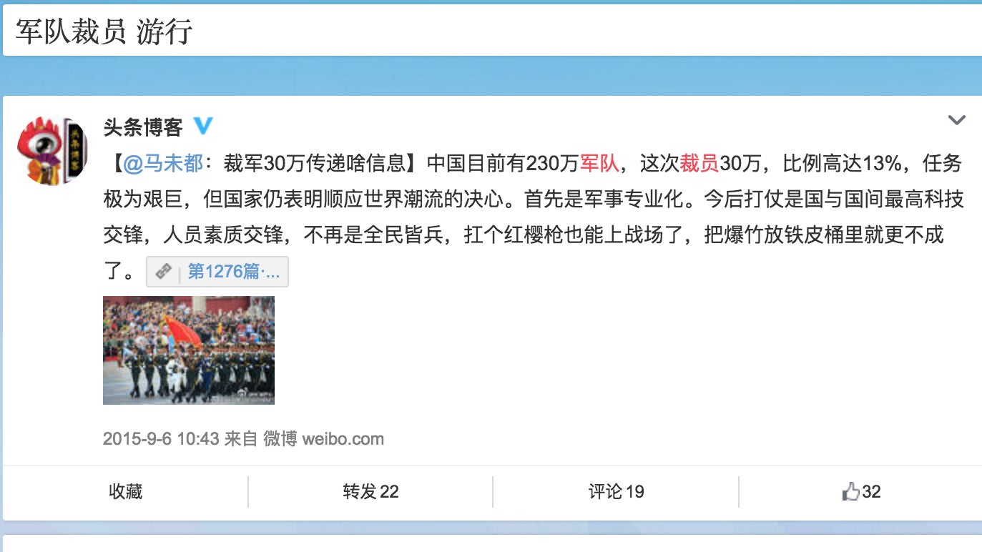Click the blue verified V badge
The height and width of the screenshot is (552, 982).
tap(204, 127)
